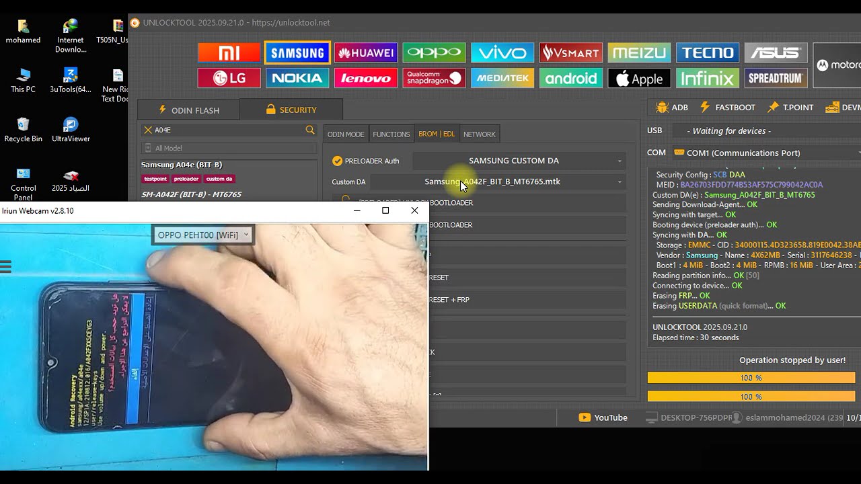Select the Apple brand logo
This screenshot has width=861, height=484.
tap(639, 78)
